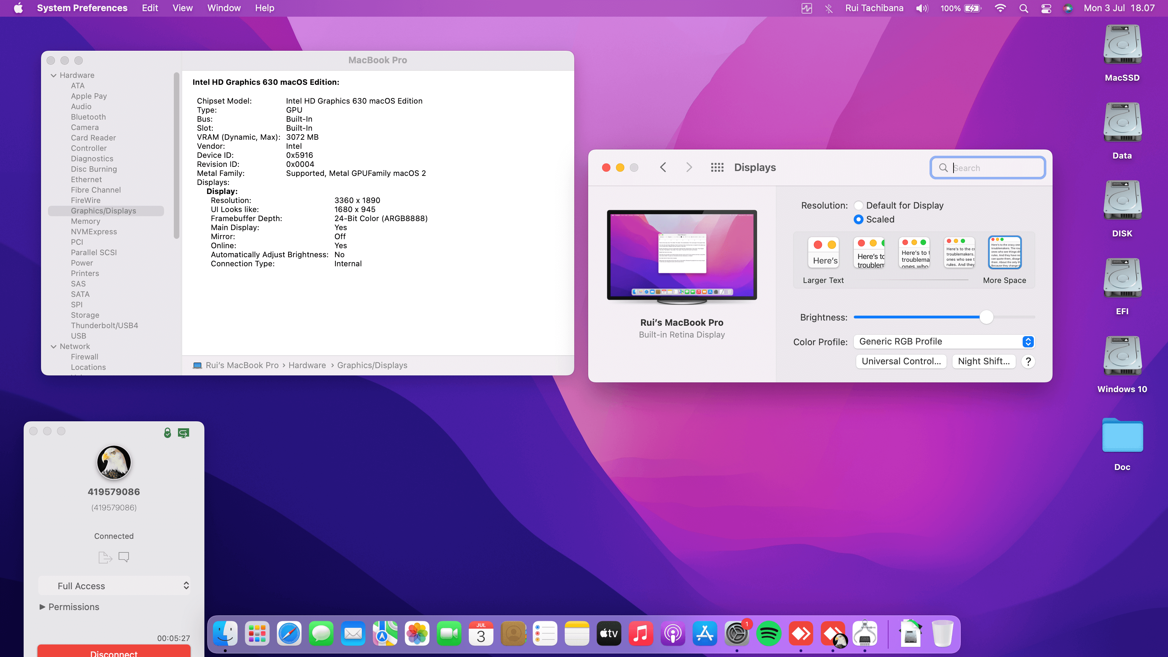Click the Displays search field
Screen dimensions: 1168x657
988,168
